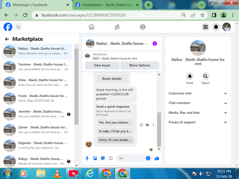Screen dimensions: 239x179
Task: Bookmark this page star icon
Action: (x=202, y=15)
